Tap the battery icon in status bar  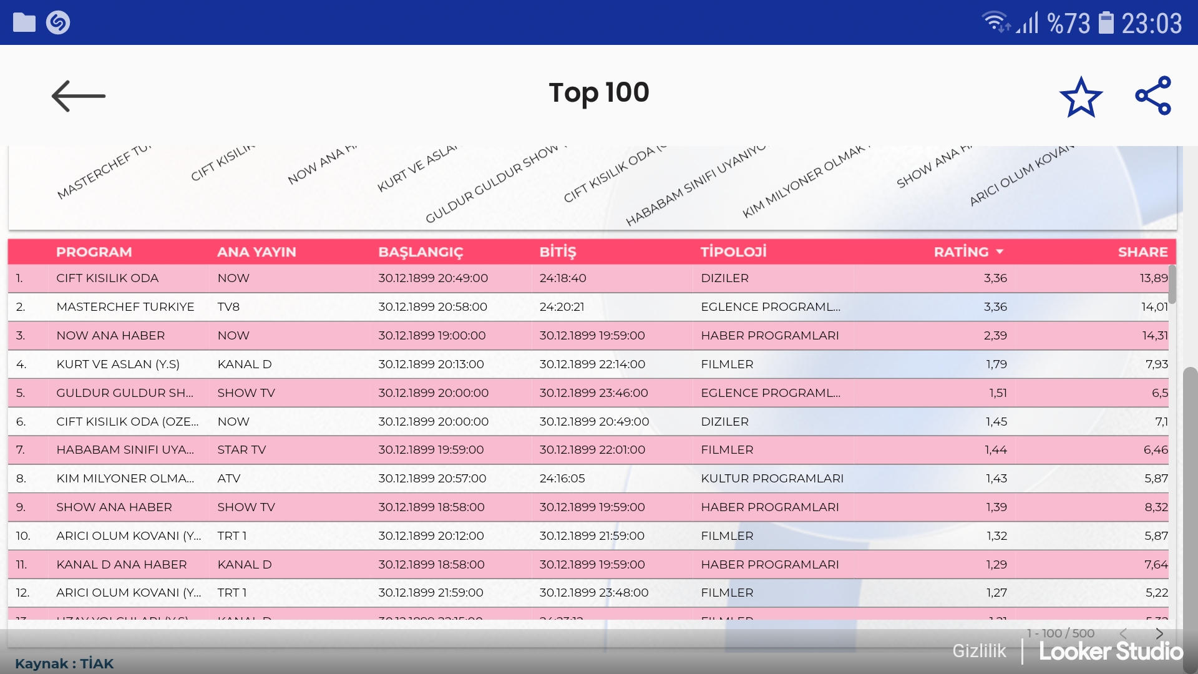click(x=1106, y=23)
